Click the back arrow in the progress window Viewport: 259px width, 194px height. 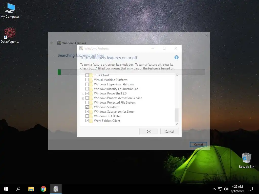point(52,43)
